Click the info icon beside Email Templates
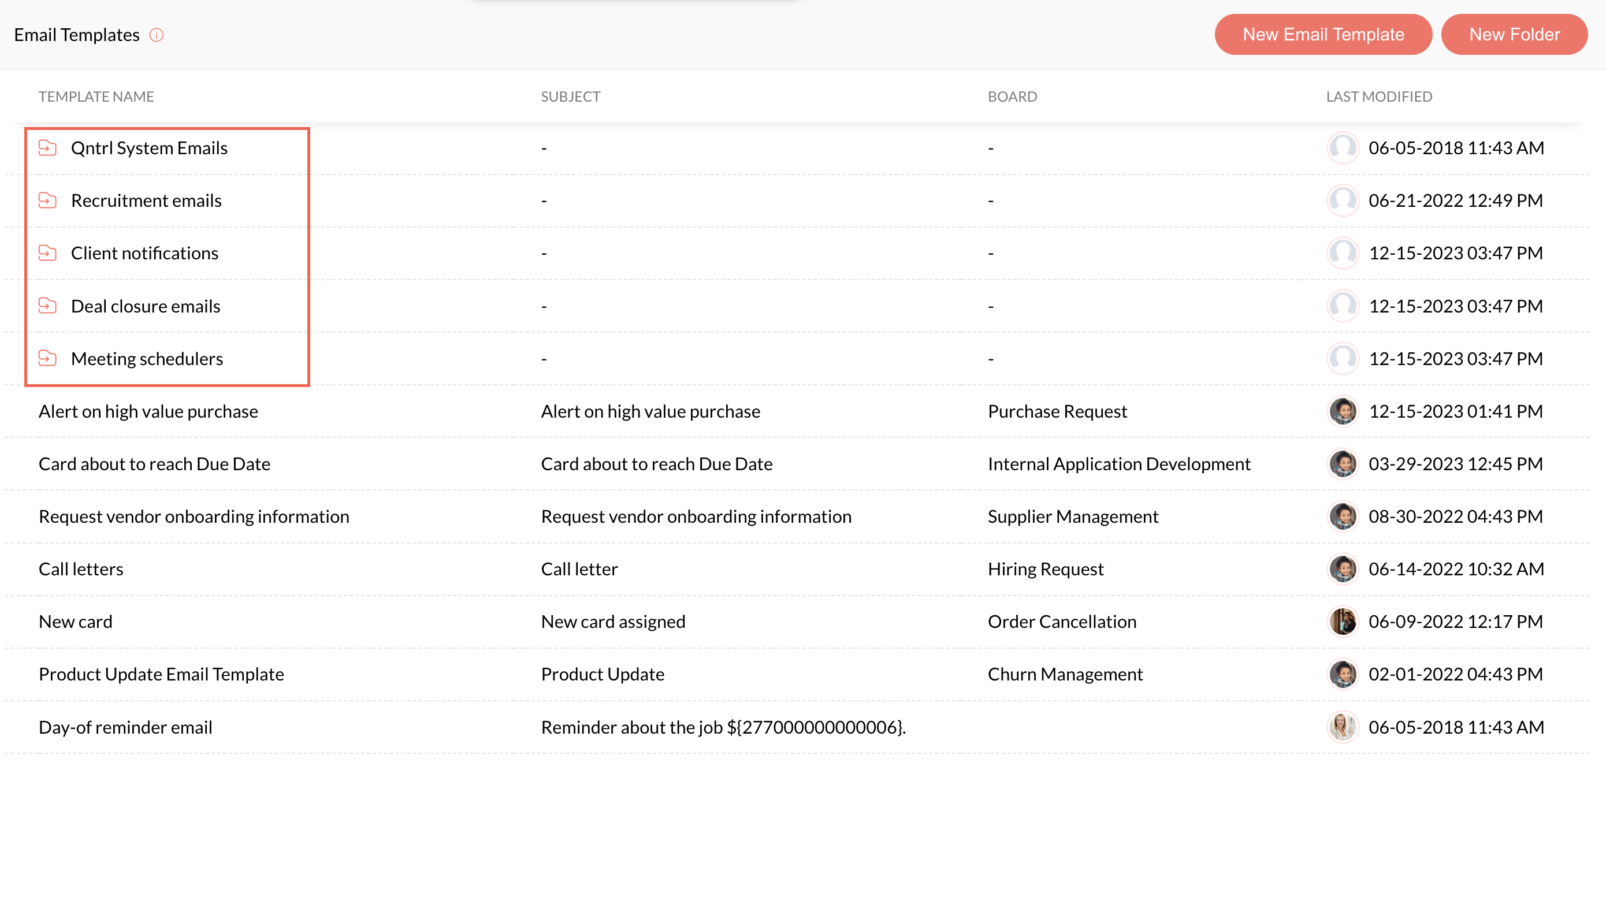Image resolution: width=1606 pixels, height=915 pixels. 157,35
